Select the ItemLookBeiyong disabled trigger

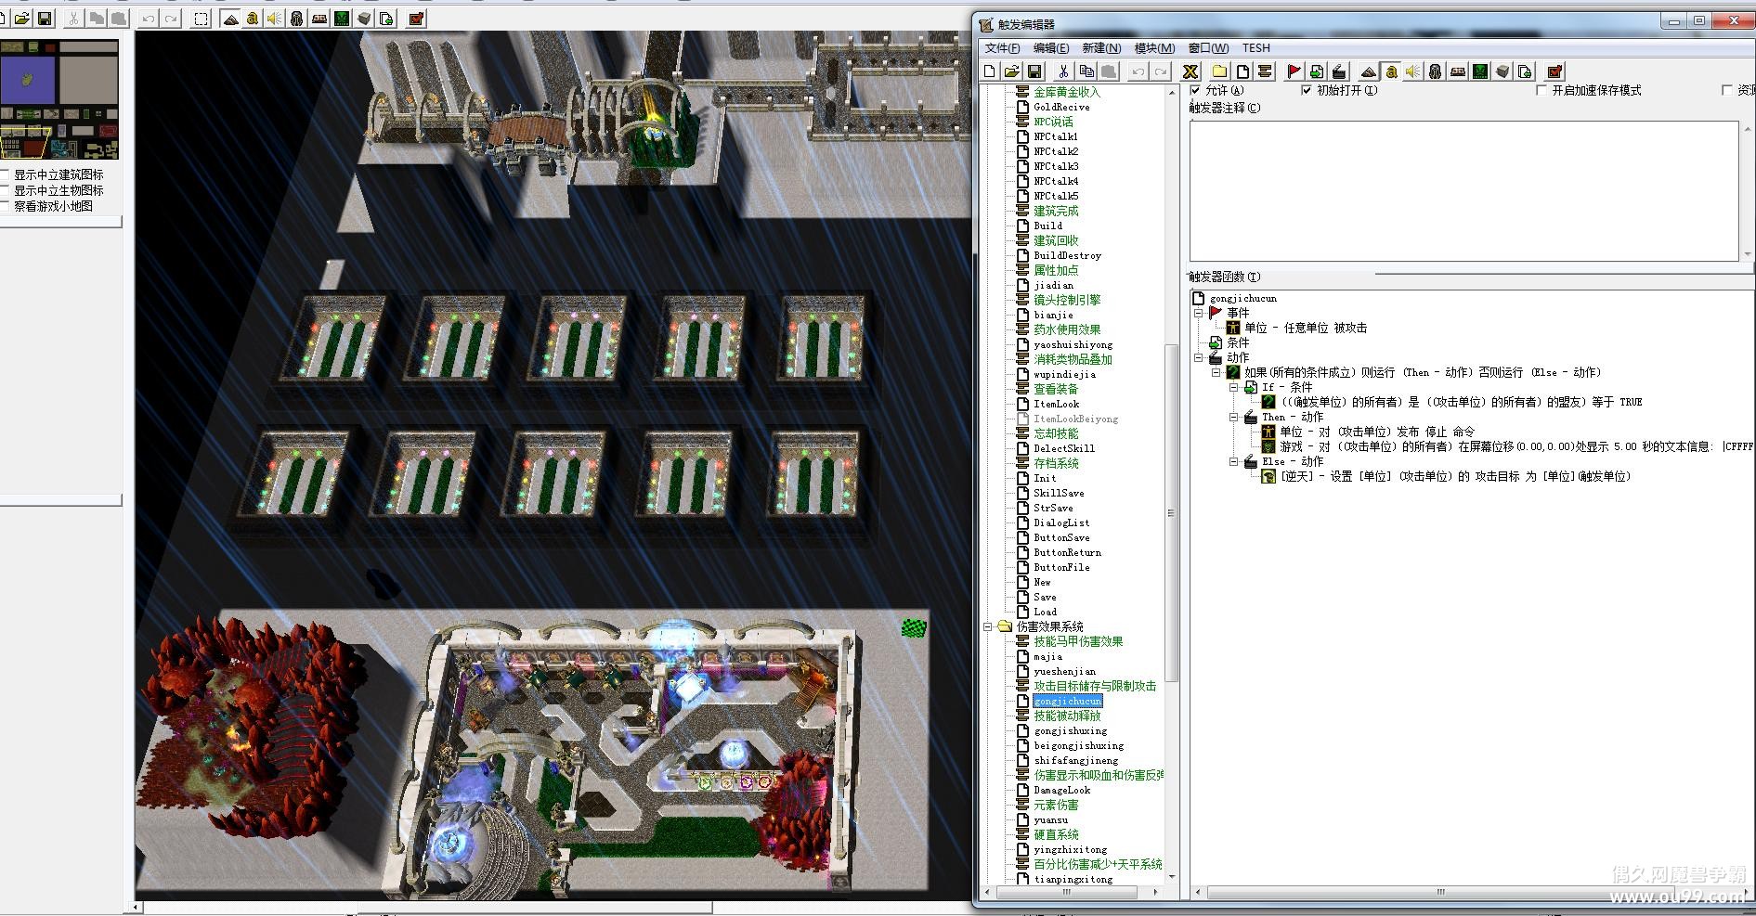[x=1075, y=419]
